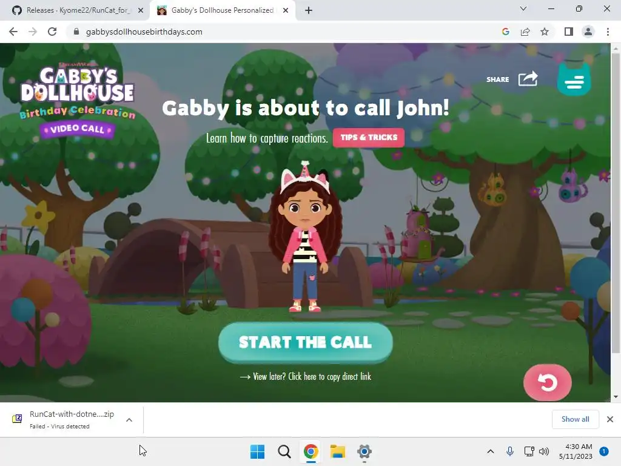The image size is (621, 466).
Task: Click the page vertical scrollbar thumb
Action: pyautogui.click(x=616, y=202)
